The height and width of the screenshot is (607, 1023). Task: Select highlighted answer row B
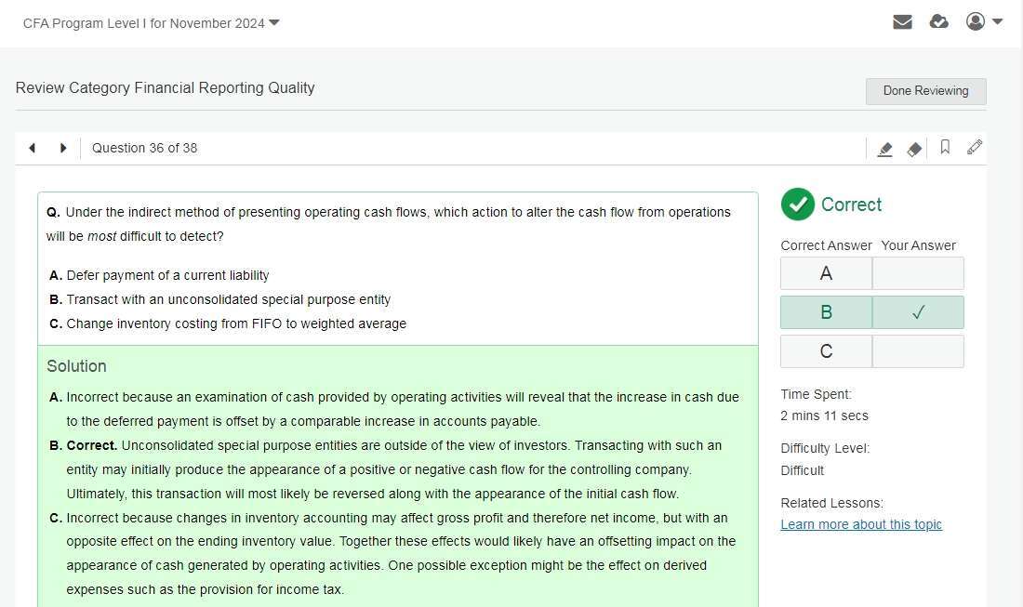click(x=826, y=312)
